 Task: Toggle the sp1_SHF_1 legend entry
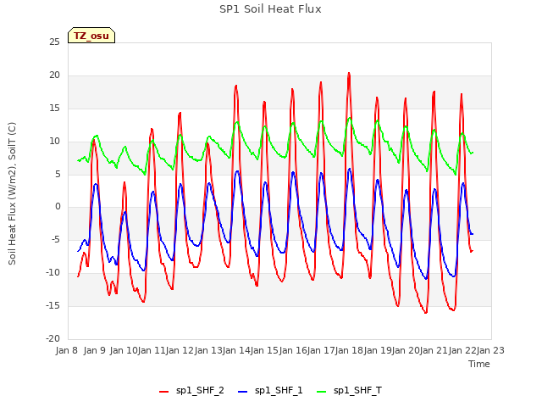(x=270, y=391)
